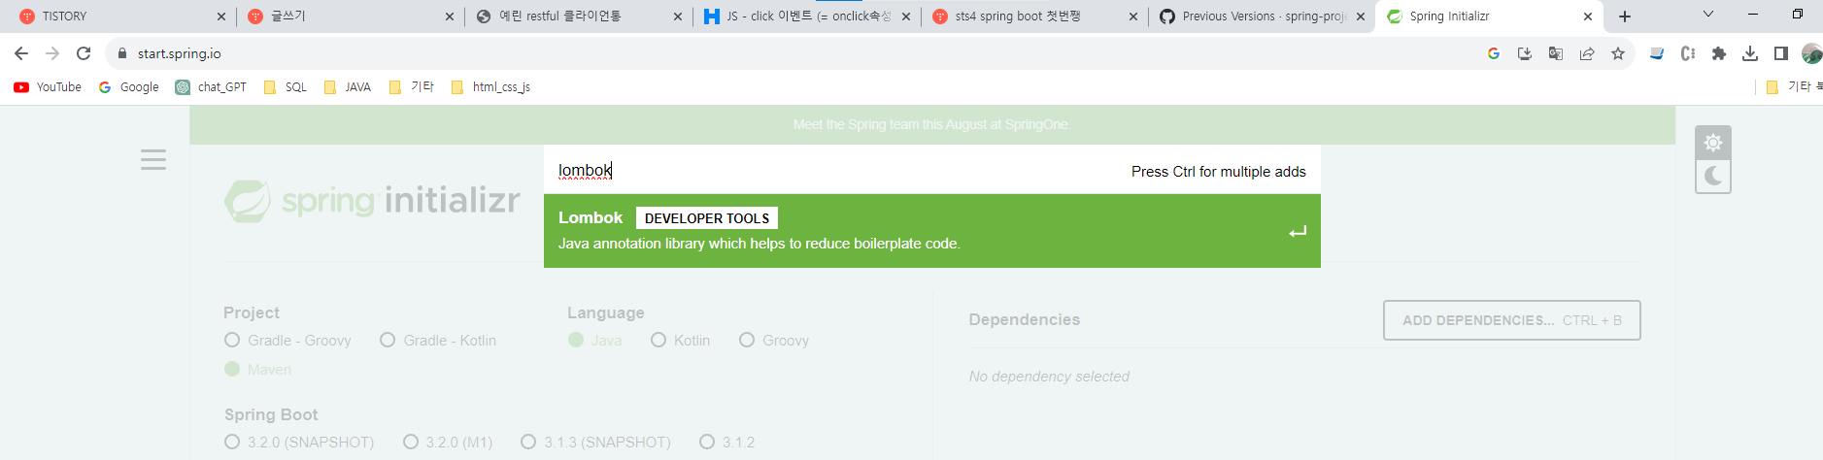Open the hamburger navigation menu
This screenshot has height=460, width=1823.
pyautogui.click(x=153, y=159)
